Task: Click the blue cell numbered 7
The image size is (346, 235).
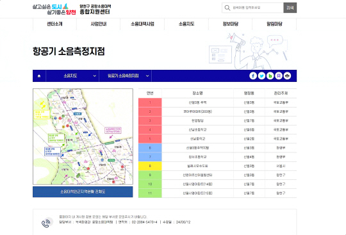Action: tap(150, 157)
